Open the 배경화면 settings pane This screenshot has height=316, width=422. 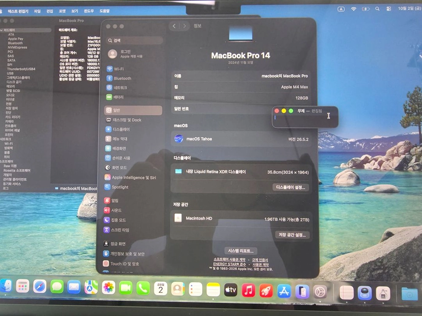116,148
